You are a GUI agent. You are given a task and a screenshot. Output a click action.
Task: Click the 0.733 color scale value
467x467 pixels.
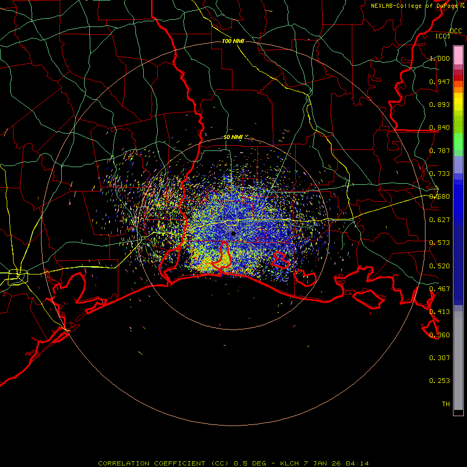pyautogui.click(x=439, y=174)
